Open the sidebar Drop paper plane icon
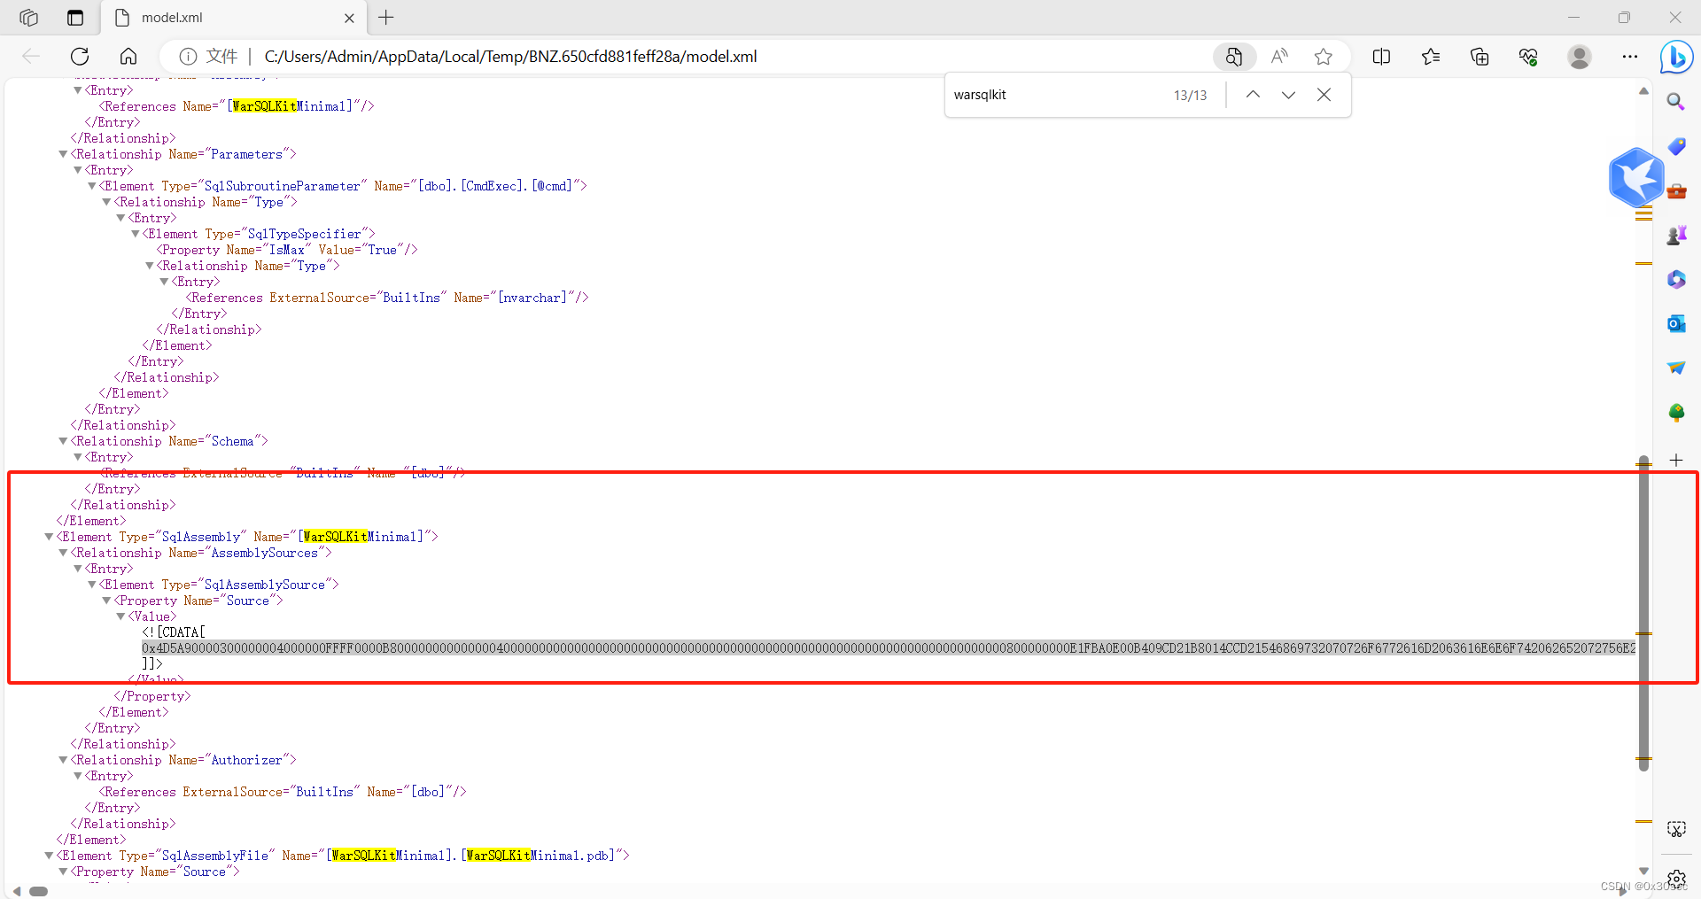The image size is (1701, 899). pos(1676,368)
